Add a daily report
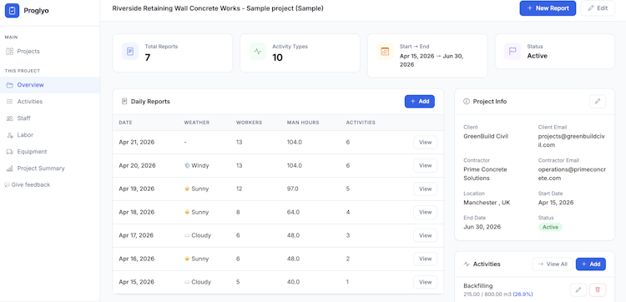The height and width of the screenshot is (302, 626). pyautogui.click(x=420, y=101)
